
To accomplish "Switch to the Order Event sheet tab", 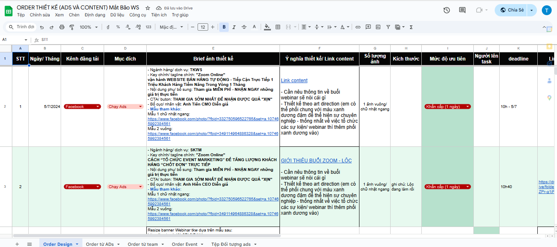I will click(184, 244).
